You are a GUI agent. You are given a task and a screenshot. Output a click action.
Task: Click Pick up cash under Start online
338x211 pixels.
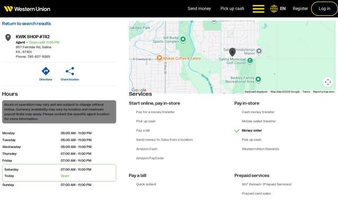pyautogui.click(x=146, y=121)
